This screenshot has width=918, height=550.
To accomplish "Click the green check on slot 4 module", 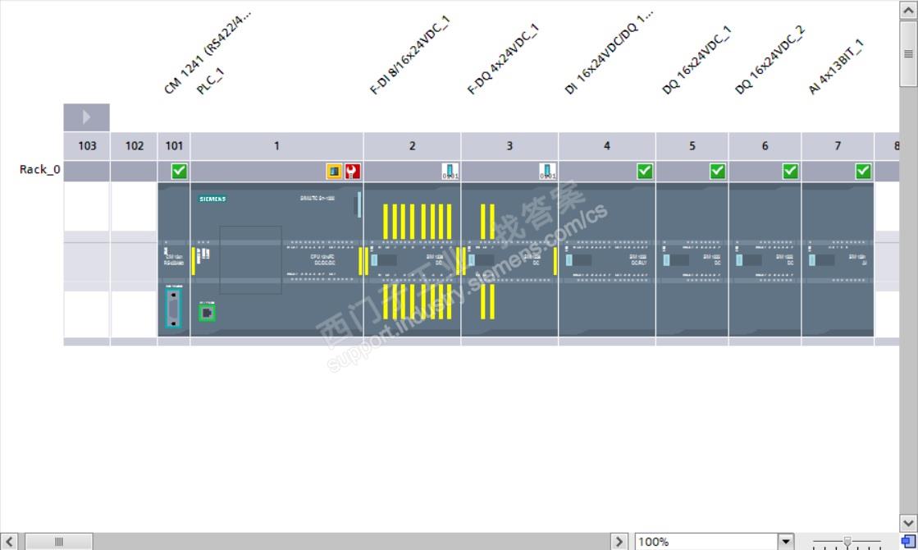I will (645, 171).
